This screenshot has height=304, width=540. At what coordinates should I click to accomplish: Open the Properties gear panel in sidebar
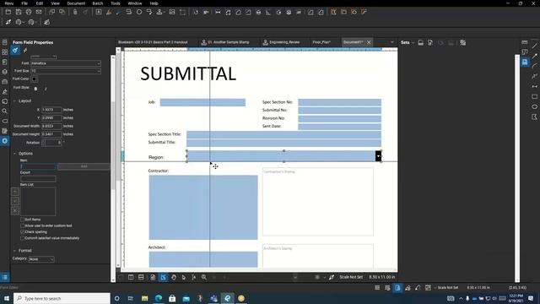pyautogui.click(x=5, y=141)
